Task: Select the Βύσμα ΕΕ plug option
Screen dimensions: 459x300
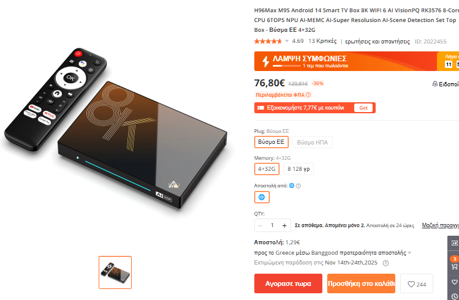Action: (x=271, y=142)
